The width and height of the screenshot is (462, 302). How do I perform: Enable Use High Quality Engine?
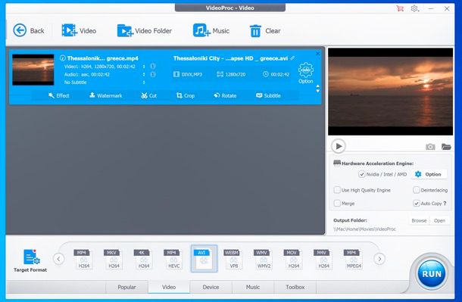[x=337, y=190]
